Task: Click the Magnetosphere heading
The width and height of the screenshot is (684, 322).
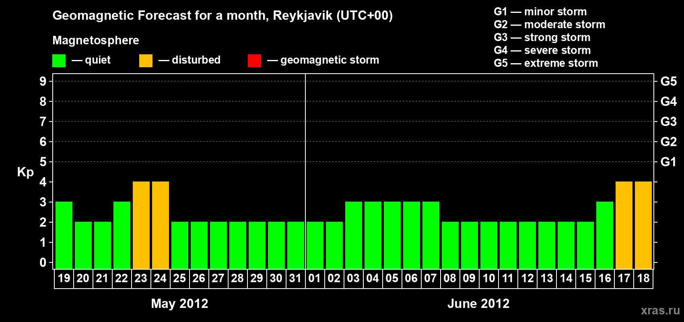Action: 96,41
